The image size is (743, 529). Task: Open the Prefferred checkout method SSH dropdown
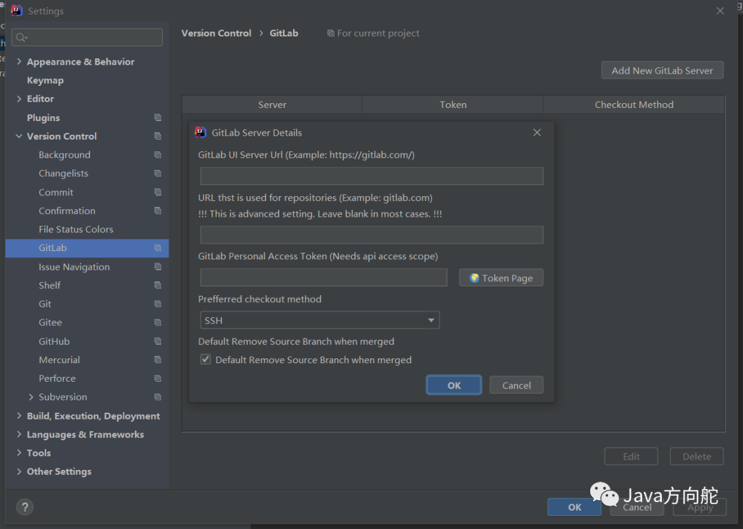tap(320, 321)
